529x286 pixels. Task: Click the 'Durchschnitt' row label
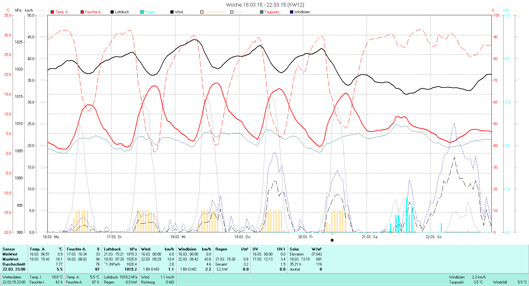14,264
